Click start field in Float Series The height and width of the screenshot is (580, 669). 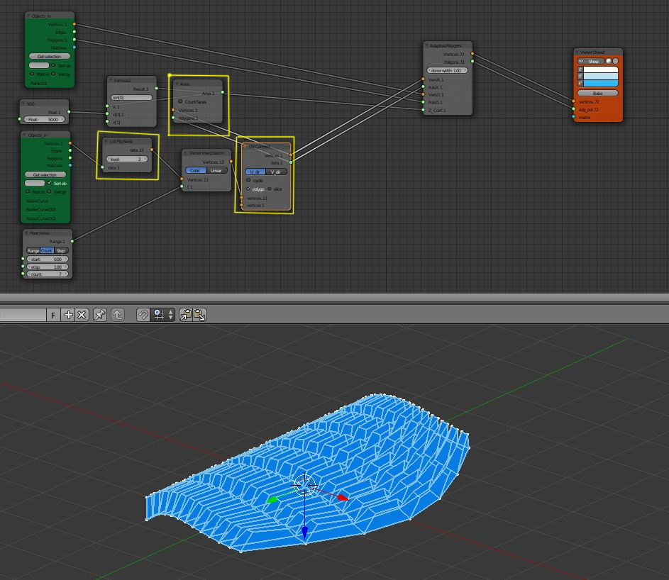click(48, 259)
